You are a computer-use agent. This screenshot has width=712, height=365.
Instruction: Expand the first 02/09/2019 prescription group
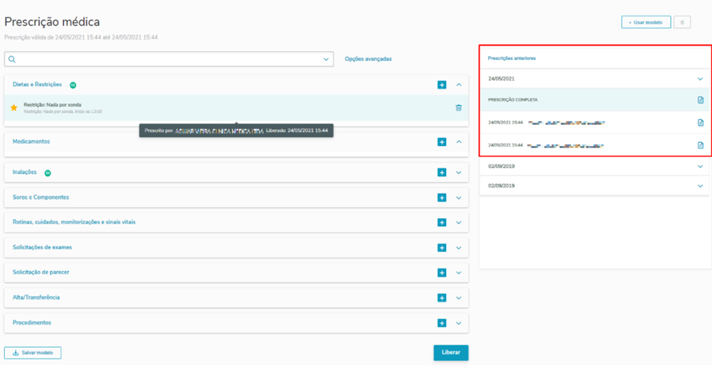click(x=700, y=167)
